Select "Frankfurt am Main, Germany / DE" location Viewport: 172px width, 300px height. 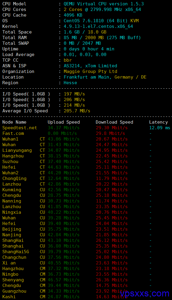click(x=105, y=77)
